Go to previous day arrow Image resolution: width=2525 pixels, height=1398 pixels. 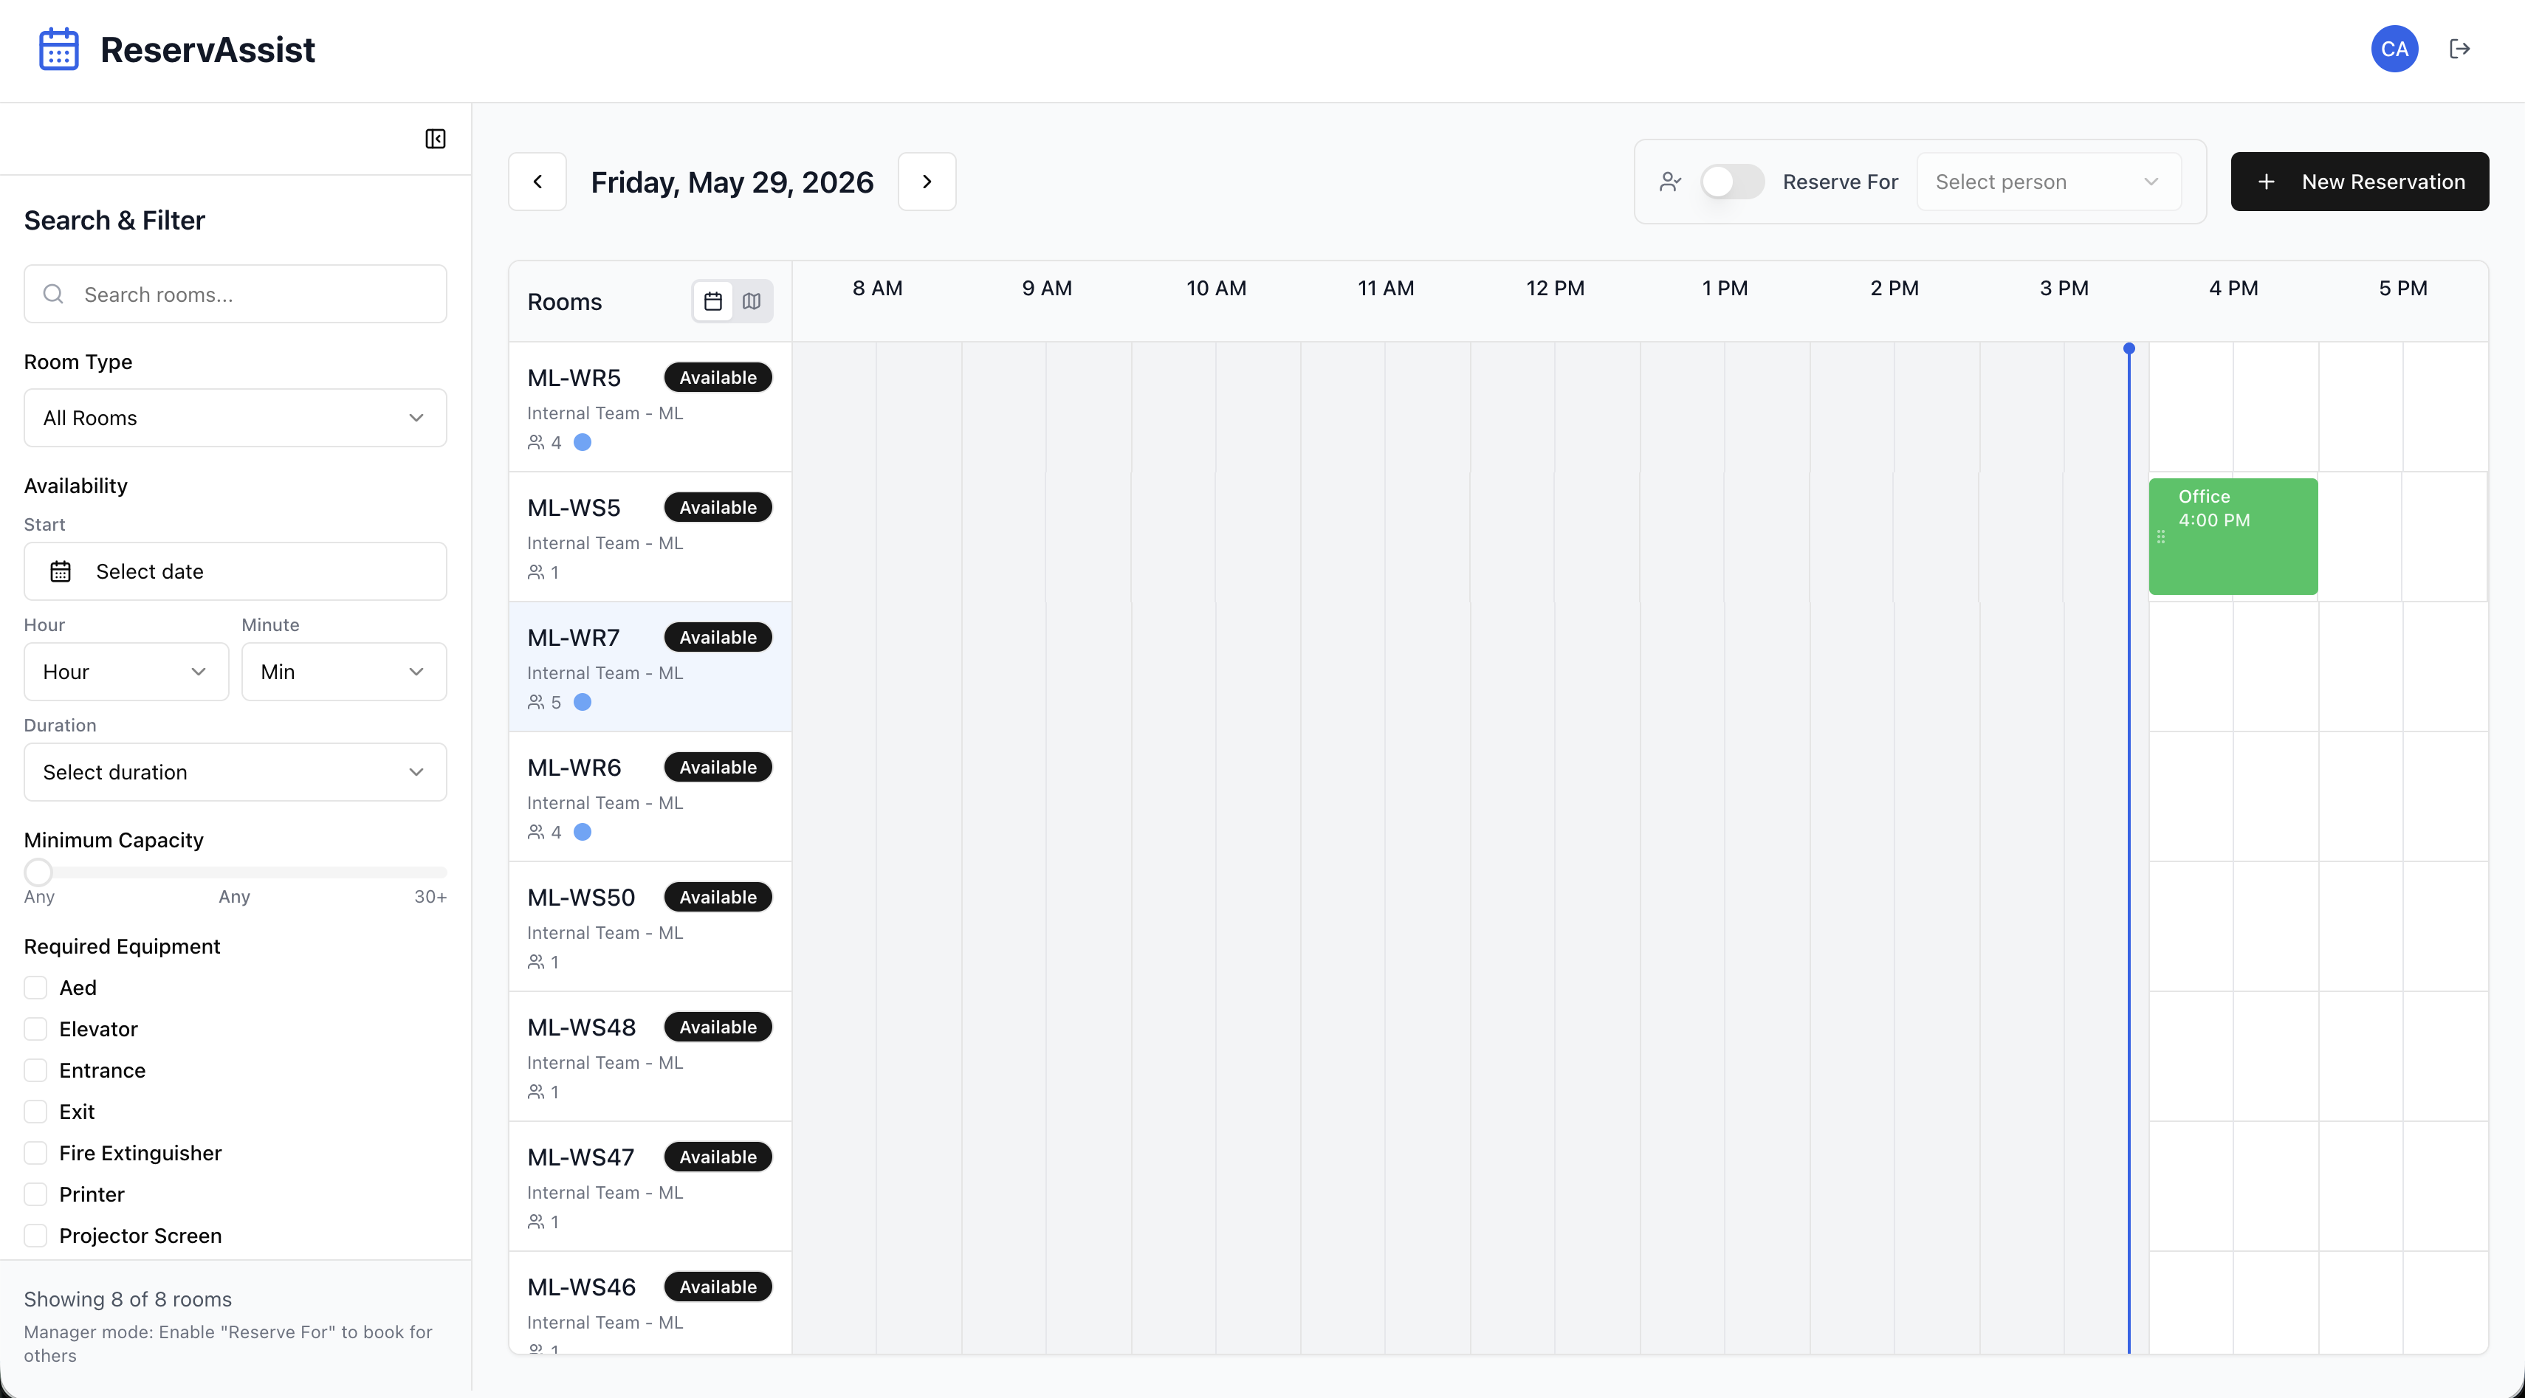click(537, 182)
